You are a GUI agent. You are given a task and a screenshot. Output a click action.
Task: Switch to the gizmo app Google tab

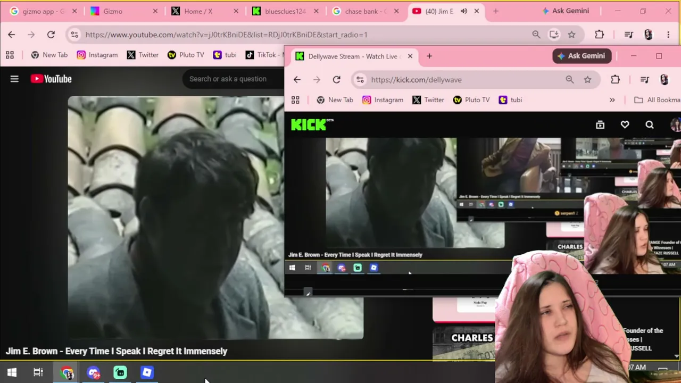point(44,11)
